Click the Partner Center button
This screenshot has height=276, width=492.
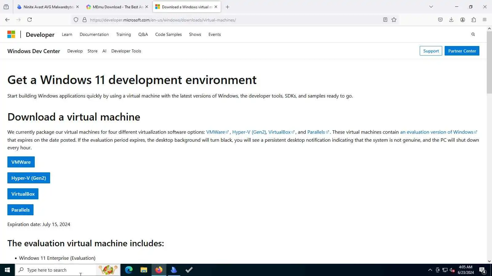[x=462, y=51]
